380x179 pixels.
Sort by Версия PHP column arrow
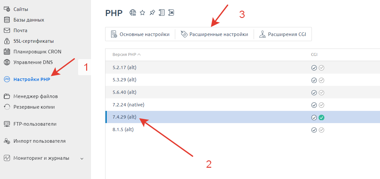click(x=139, y=55)
